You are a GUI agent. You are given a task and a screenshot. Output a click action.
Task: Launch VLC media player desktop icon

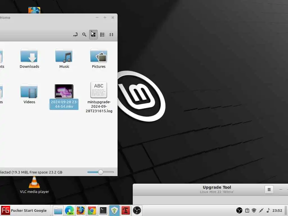(34, 185)
